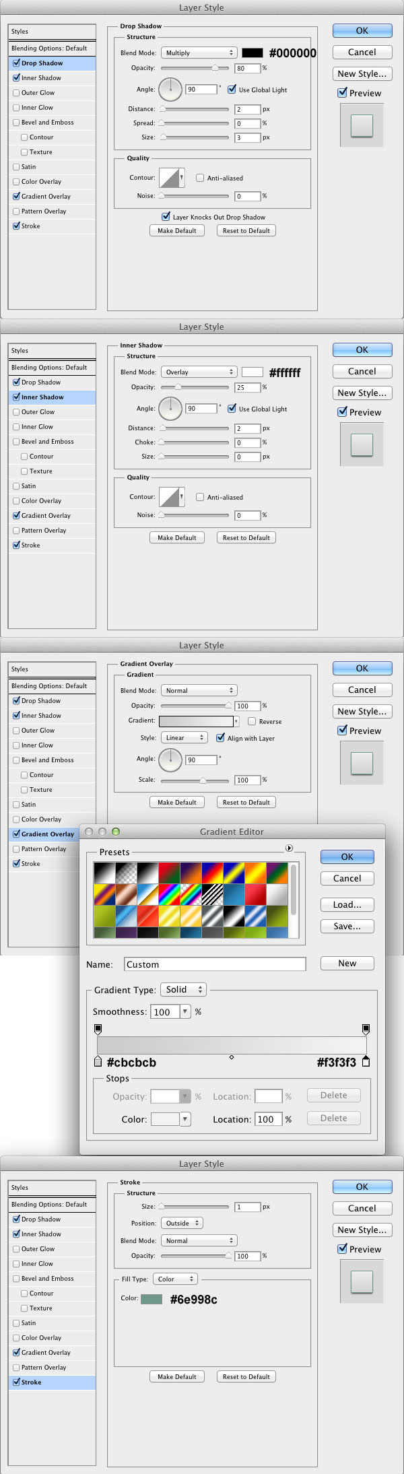This screenshot has height=1474, width=404.
Task: Uncheck Layer Knocks Out Drop Shadow
Action: click(x=166, y=216)
